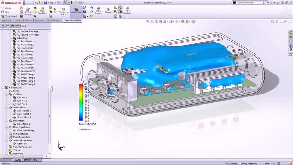Screen dimensions: 293x165
Task: Select Point Parameters
Action: 22,137
